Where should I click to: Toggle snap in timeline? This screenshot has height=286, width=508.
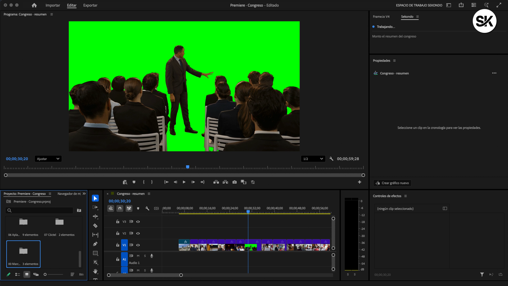click(x=120, y=209)
